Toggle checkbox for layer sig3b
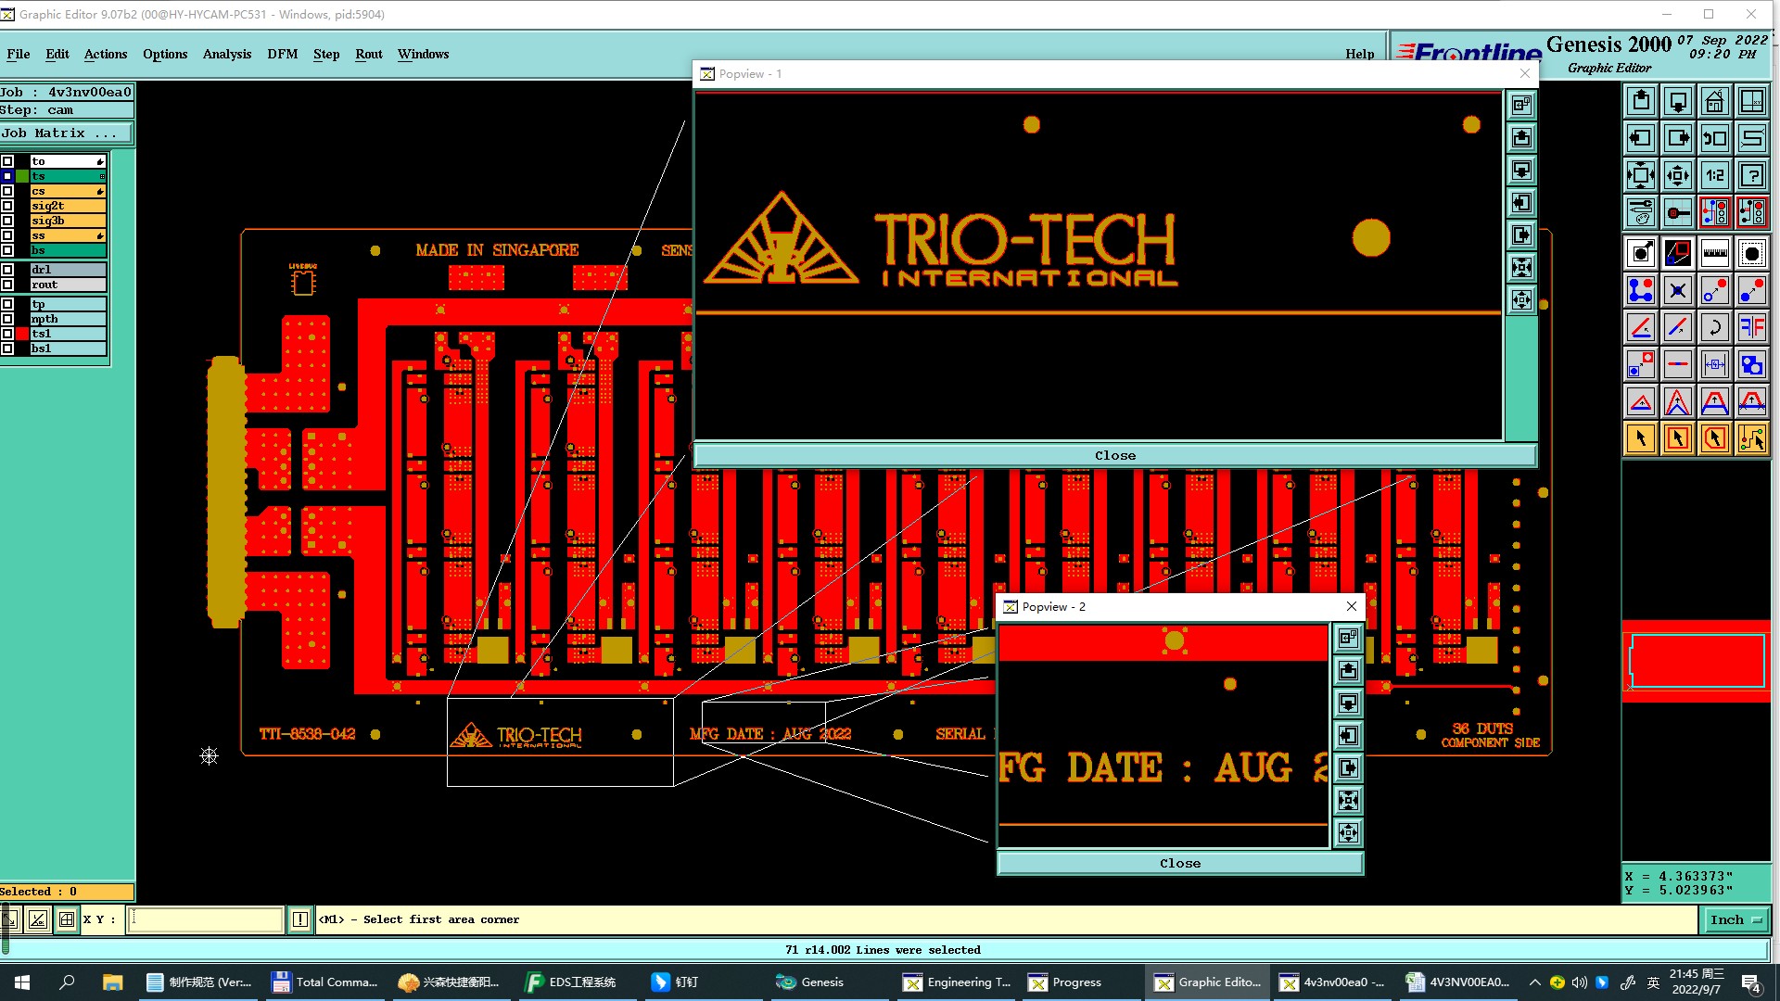 (x=7, y=221)
